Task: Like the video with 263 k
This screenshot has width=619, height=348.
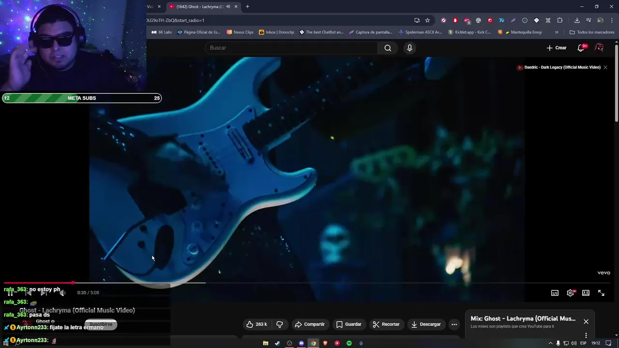Action: pyautogui.click(x=257, y=324)
